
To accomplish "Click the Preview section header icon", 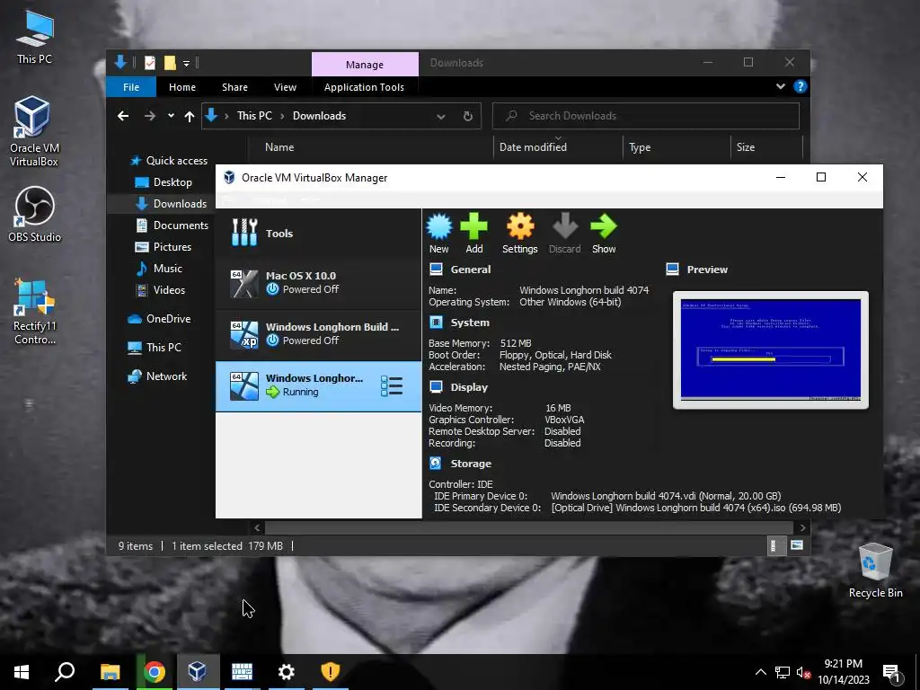I will [x=672, y=270].
